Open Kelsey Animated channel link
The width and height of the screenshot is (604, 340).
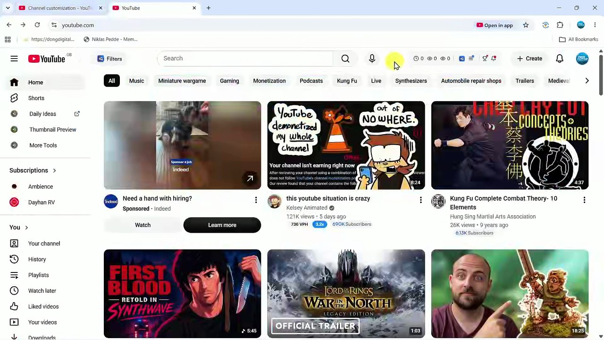pos(307,208)
